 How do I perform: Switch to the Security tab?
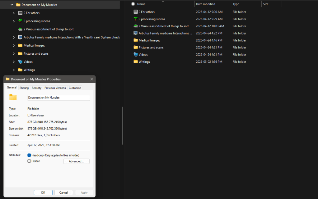click(x=36, y=88)
